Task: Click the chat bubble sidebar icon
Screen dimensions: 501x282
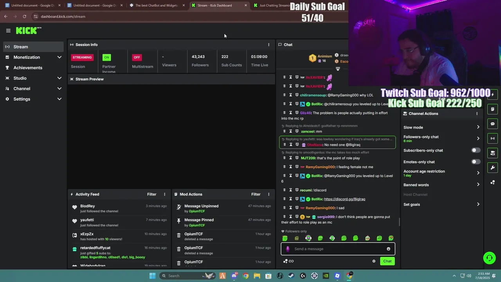Action: tap(492, 124)
